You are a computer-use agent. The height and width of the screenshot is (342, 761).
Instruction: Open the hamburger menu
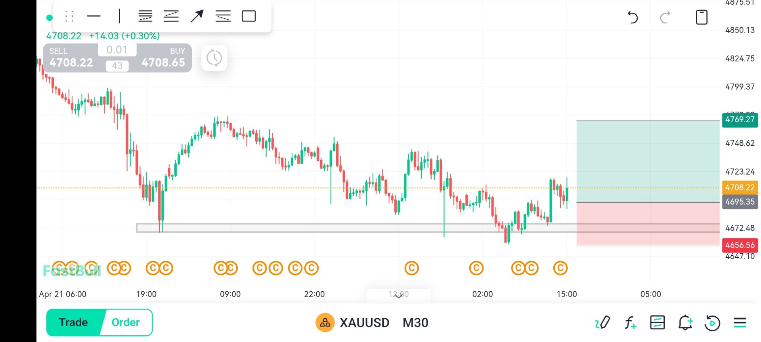click(x=740, y=323)
